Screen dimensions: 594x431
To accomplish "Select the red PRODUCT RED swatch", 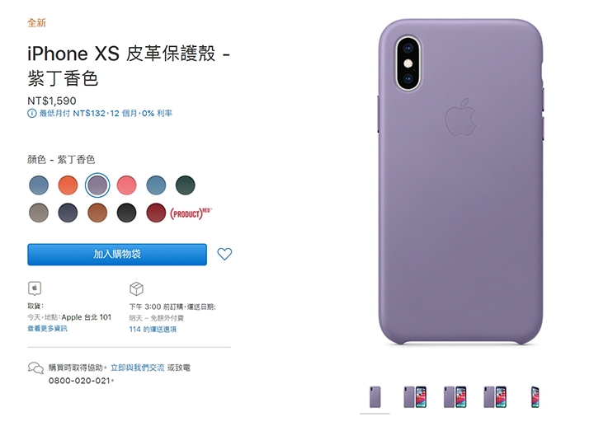I will click(x=156, y=213).
